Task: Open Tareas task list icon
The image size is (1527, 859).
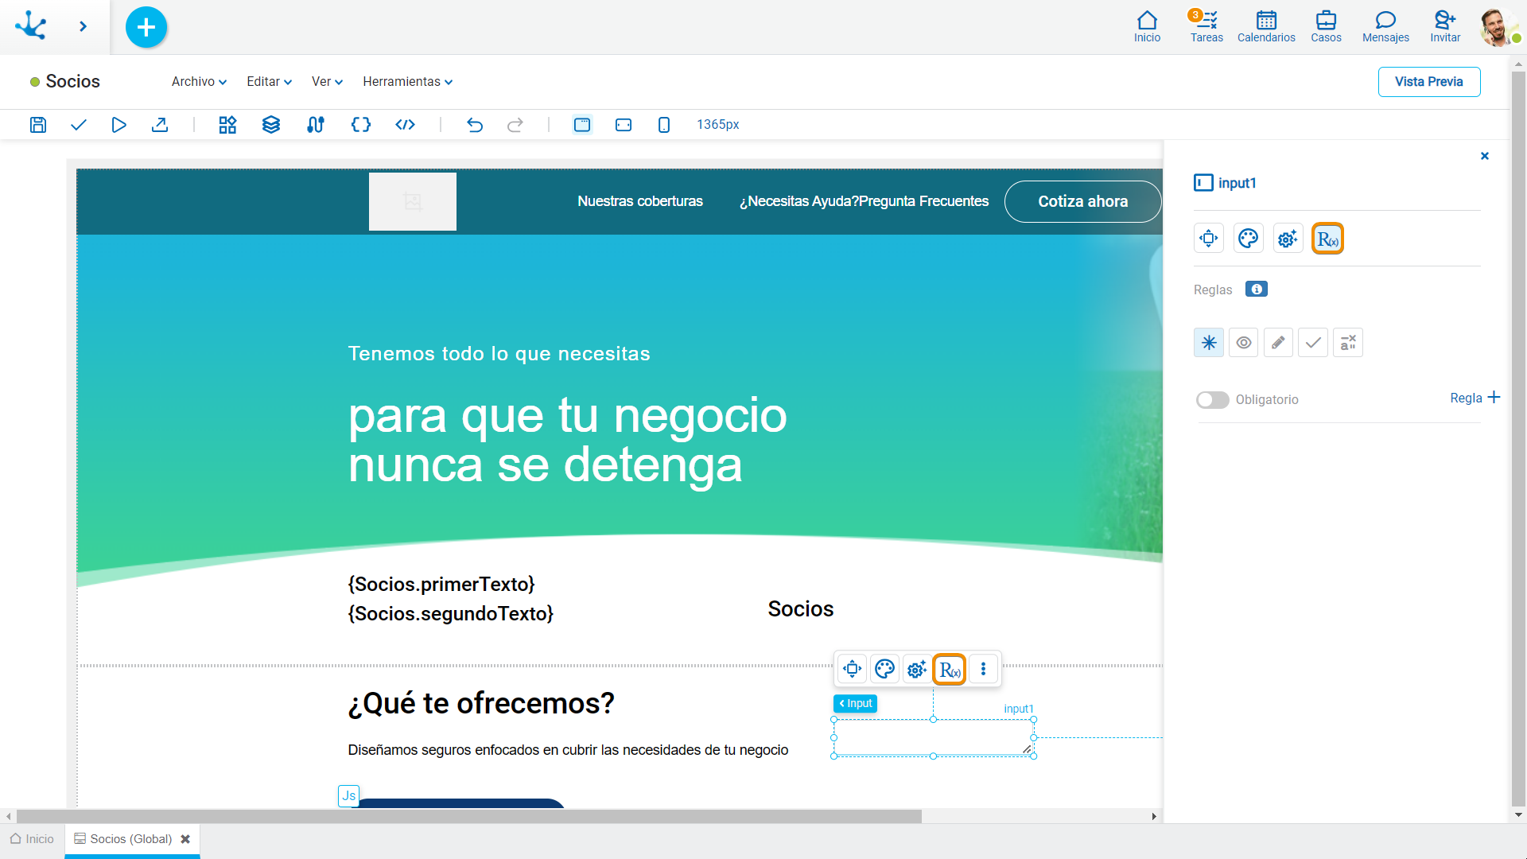Action: tap(1206, 26)
